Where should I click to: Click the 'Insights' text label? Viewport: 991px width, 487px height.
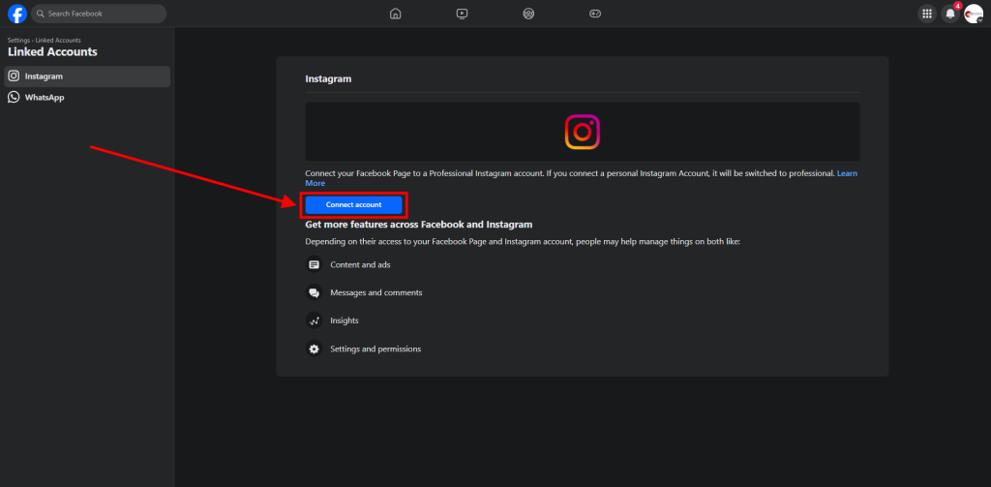coord(345,320)
